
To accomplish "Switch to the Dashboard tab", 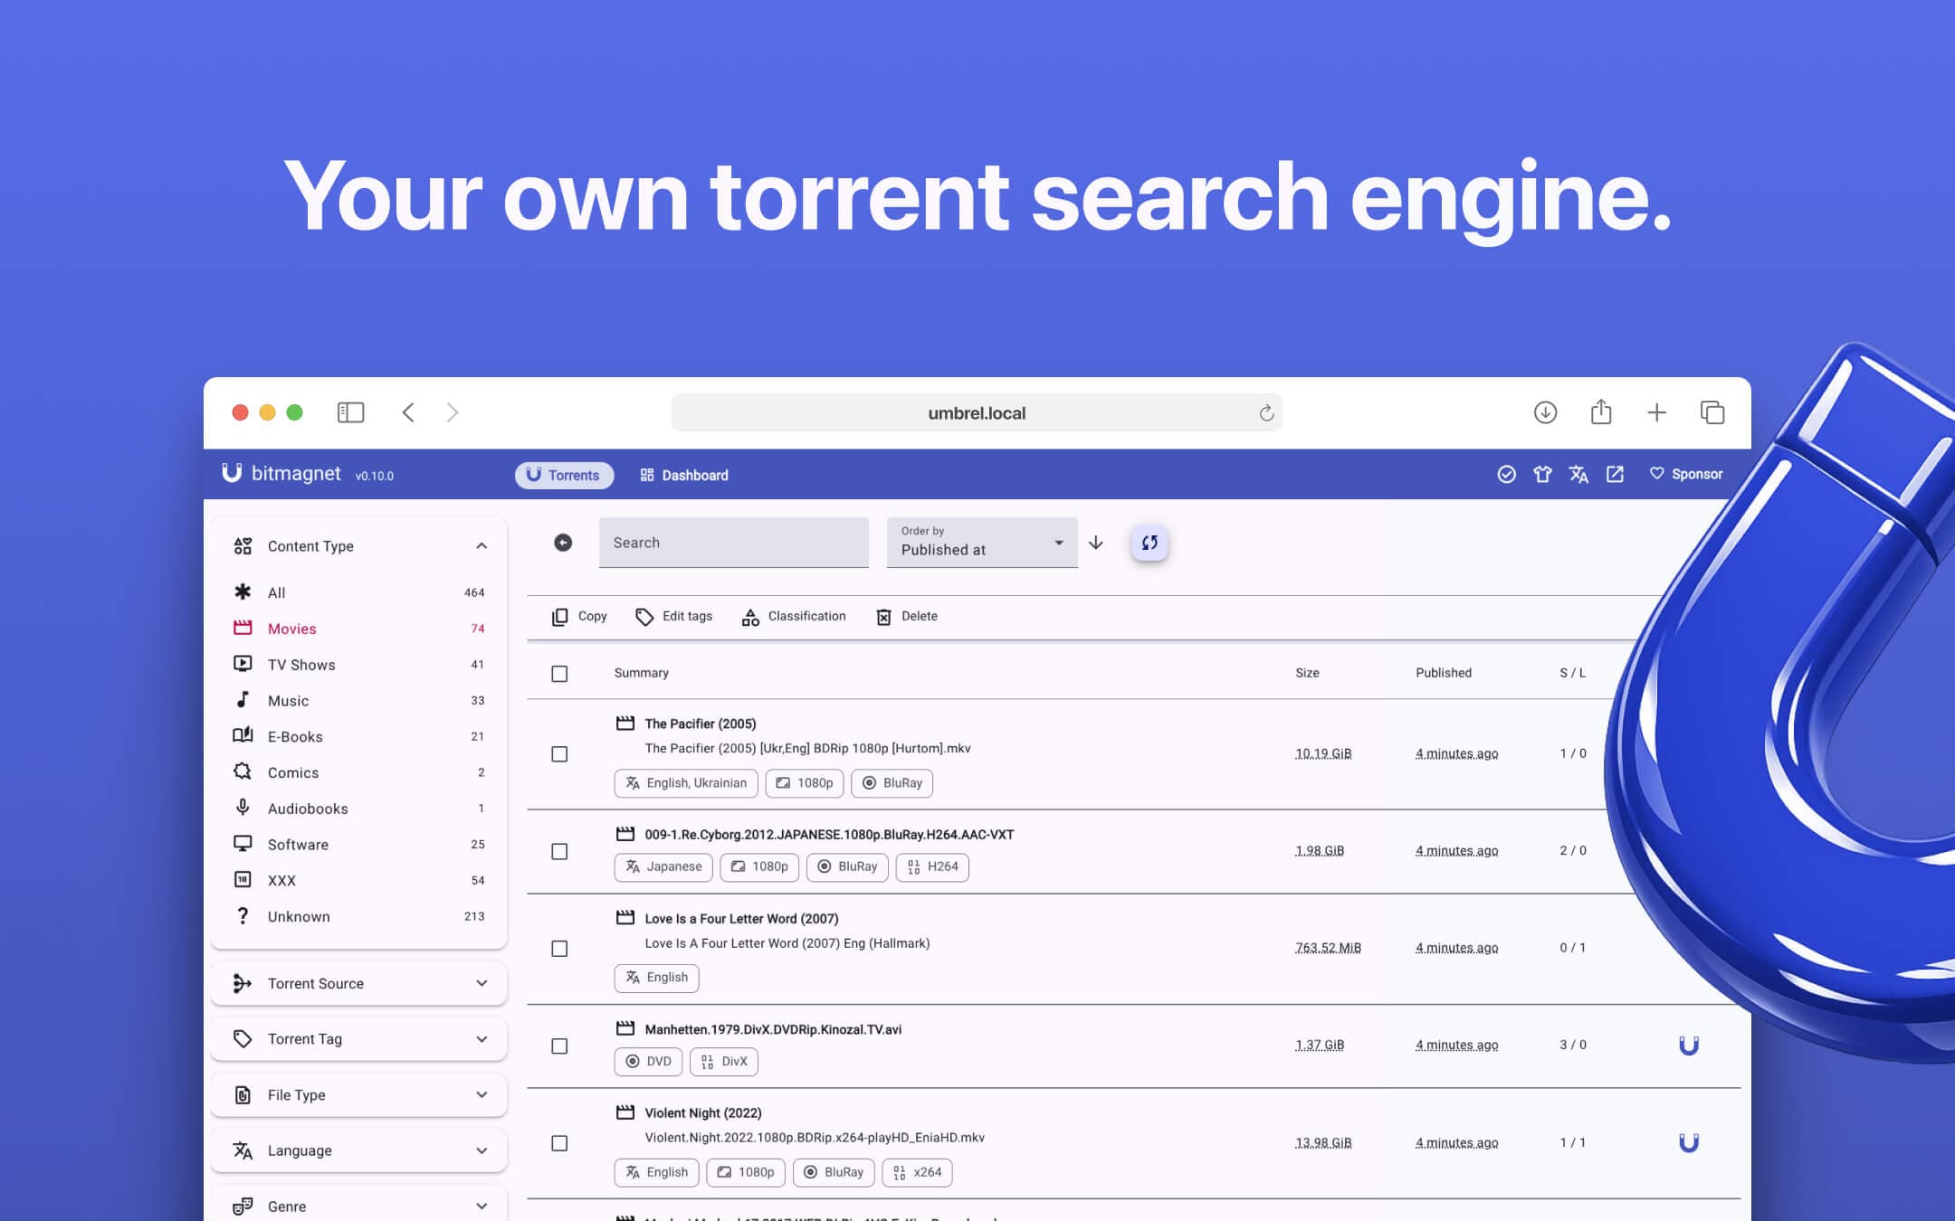I will tap(684, 475).
